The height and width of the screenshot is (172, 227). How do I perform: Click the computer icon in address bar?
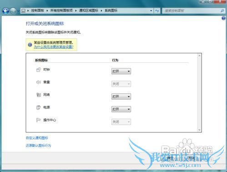(23, 10)
